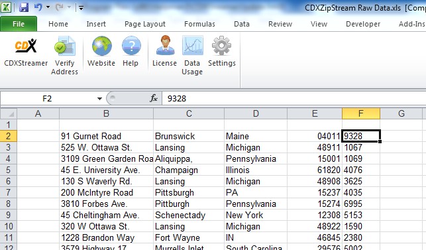Open the Undo history dropdown arrow
Screen dimensions: 426x250
tap(48, 7)
